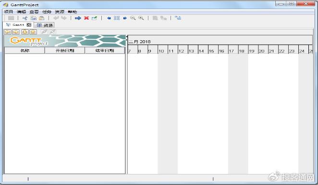Switch to the 资源 resources tab
Image resolution: width=318 pixels, height=185 pixels.
click(45, 25)
